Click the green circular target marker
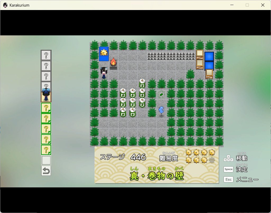The width and height of the screenshot is (271, 213). pyautogui.click(x=161, y=94)
